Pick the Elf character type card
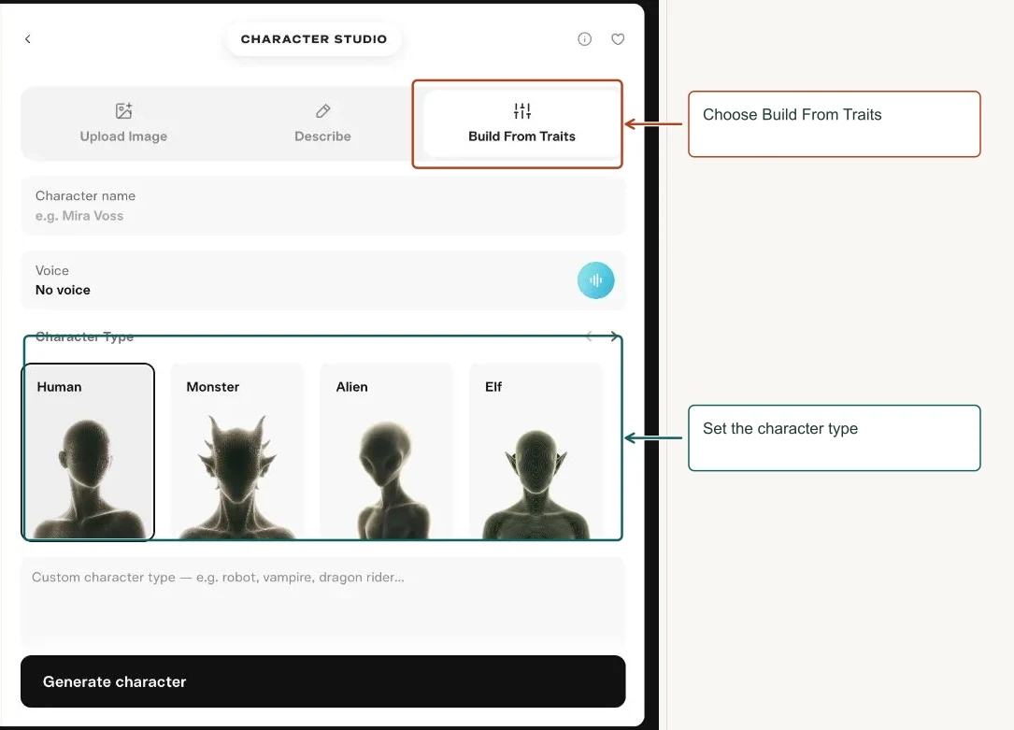The width and height of the screenshot is (1014, 730). click(536, 451)
